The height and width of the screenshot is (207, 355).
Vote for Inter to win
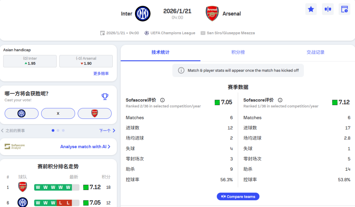[21, 113]
